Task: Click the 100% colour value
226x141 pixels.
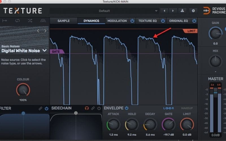Action: click(x=23, y=100)
